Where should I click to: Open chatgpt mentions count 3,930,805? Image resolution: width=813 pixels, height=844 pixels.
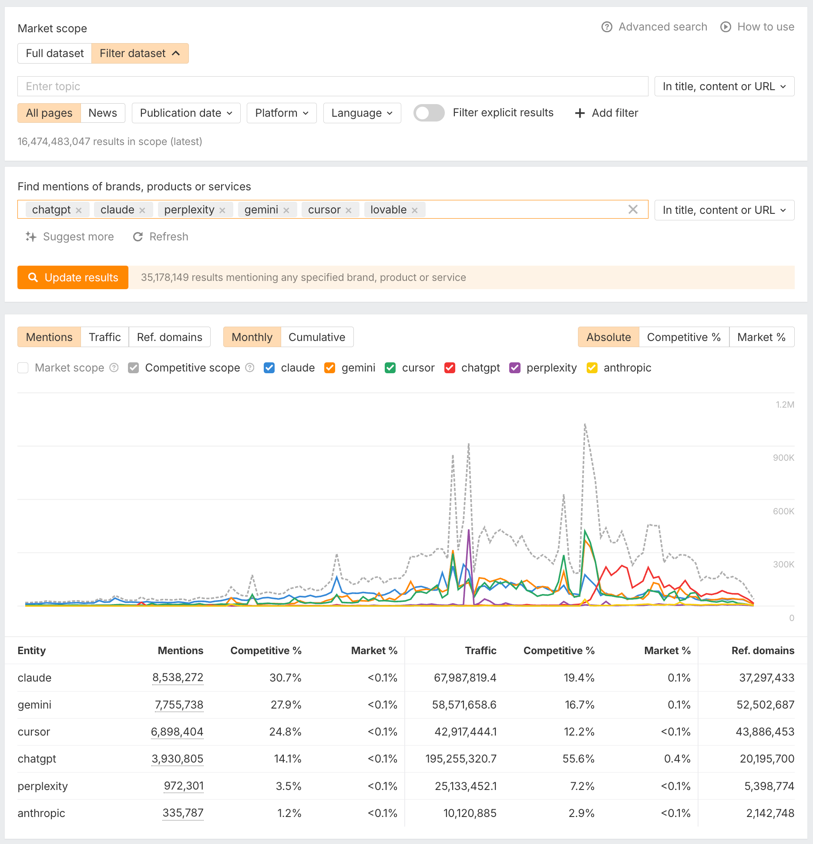point(177,759)
